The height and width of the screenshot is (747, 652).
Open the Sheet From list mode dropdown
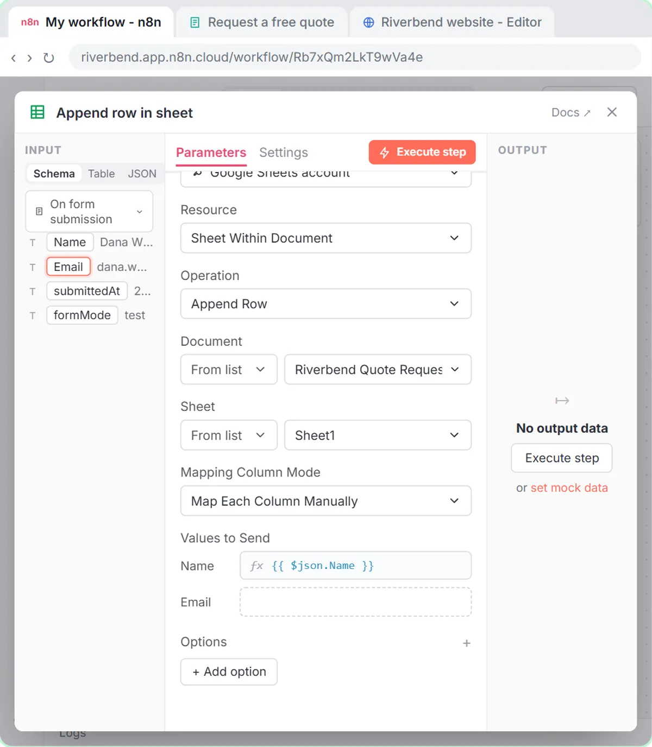[x=229, y=435]
